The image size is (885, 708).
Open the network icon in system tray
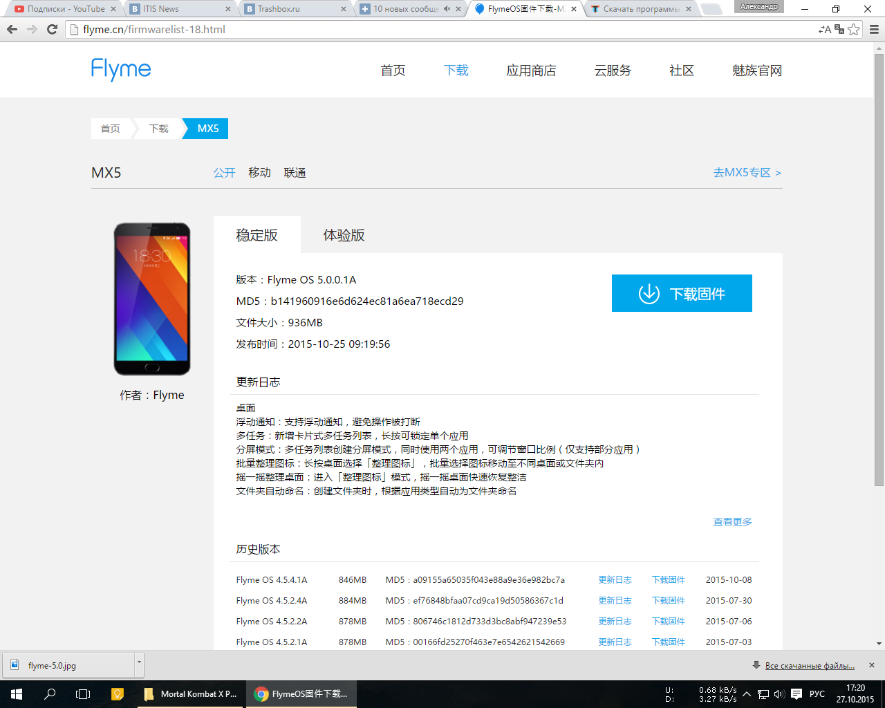click(x=763, y=694)
